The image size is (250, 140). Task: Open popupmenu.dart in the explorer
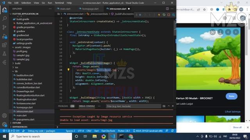(x=25, y=119)
